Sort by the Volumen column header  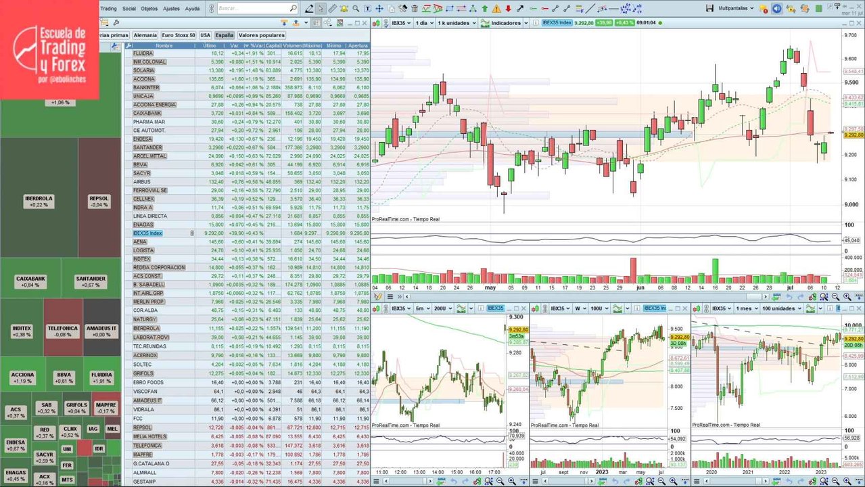pos(293,46)
